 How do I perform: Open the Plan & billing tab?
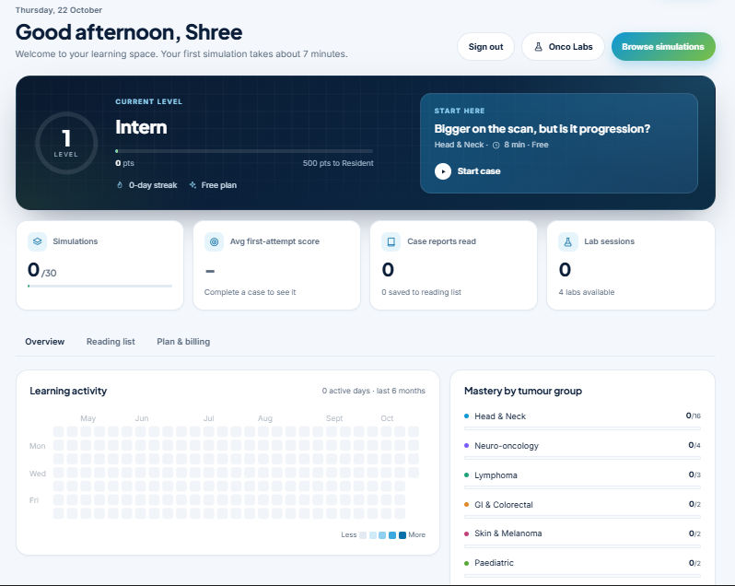pyautogui.click(x=183, y=342)
